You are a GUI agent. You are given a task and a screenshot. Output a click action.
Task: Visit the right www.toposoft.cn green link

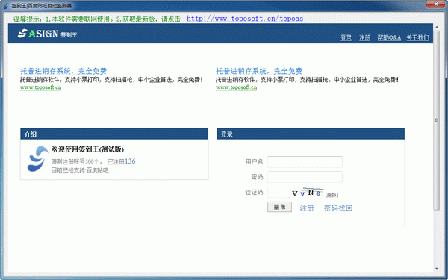[236, 87]
